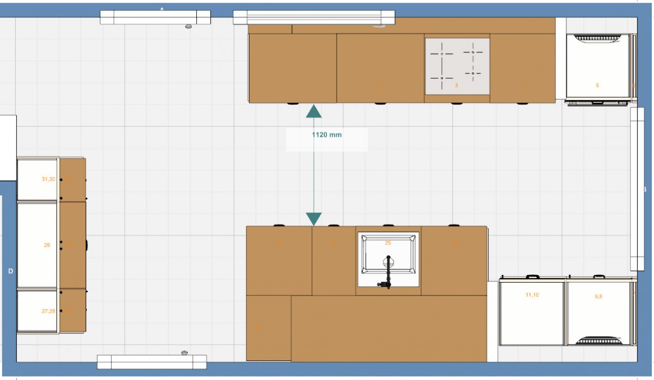Viewport: 654px width, 380px height.
Task: Click the downward teal dimension arrow
Action: click(313, 218)
